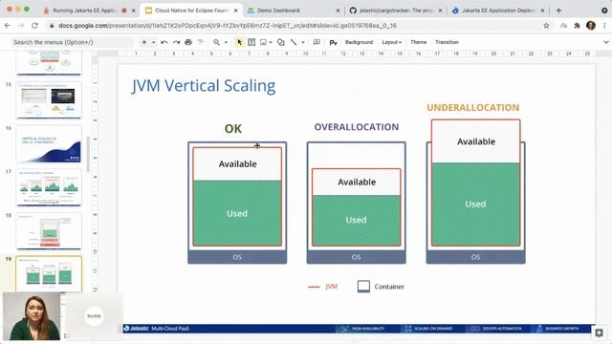Click the browser forward arrow

(x=21, y=26)
